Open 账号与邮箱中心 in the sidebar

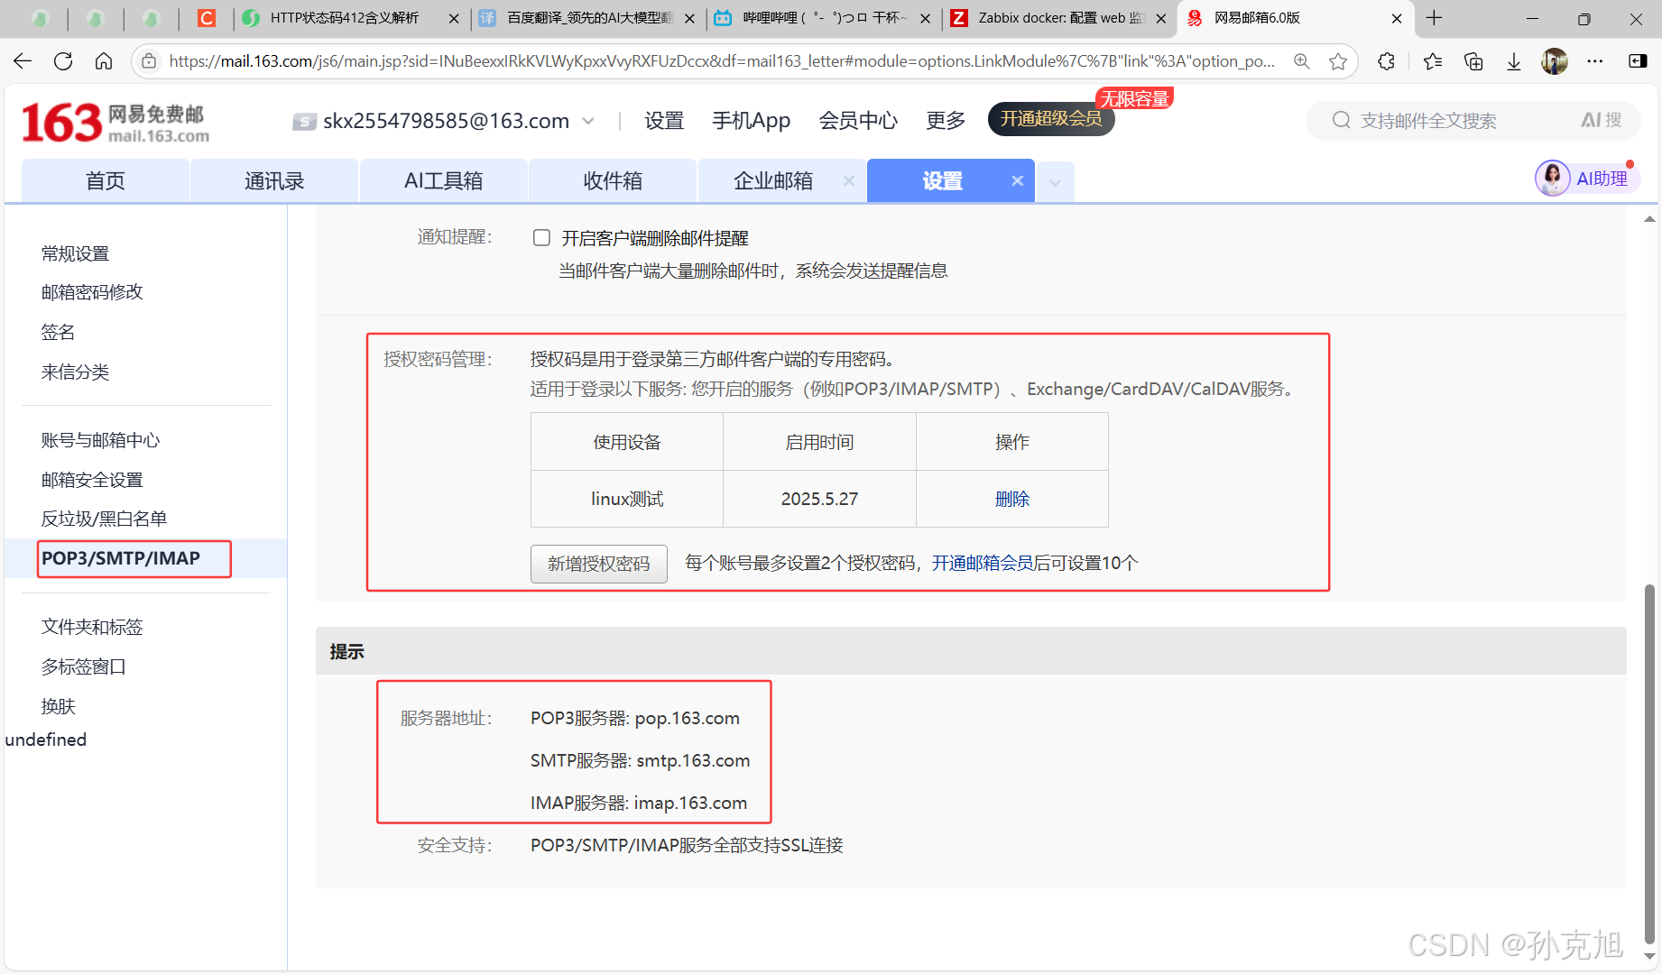[x=100, y=440]
